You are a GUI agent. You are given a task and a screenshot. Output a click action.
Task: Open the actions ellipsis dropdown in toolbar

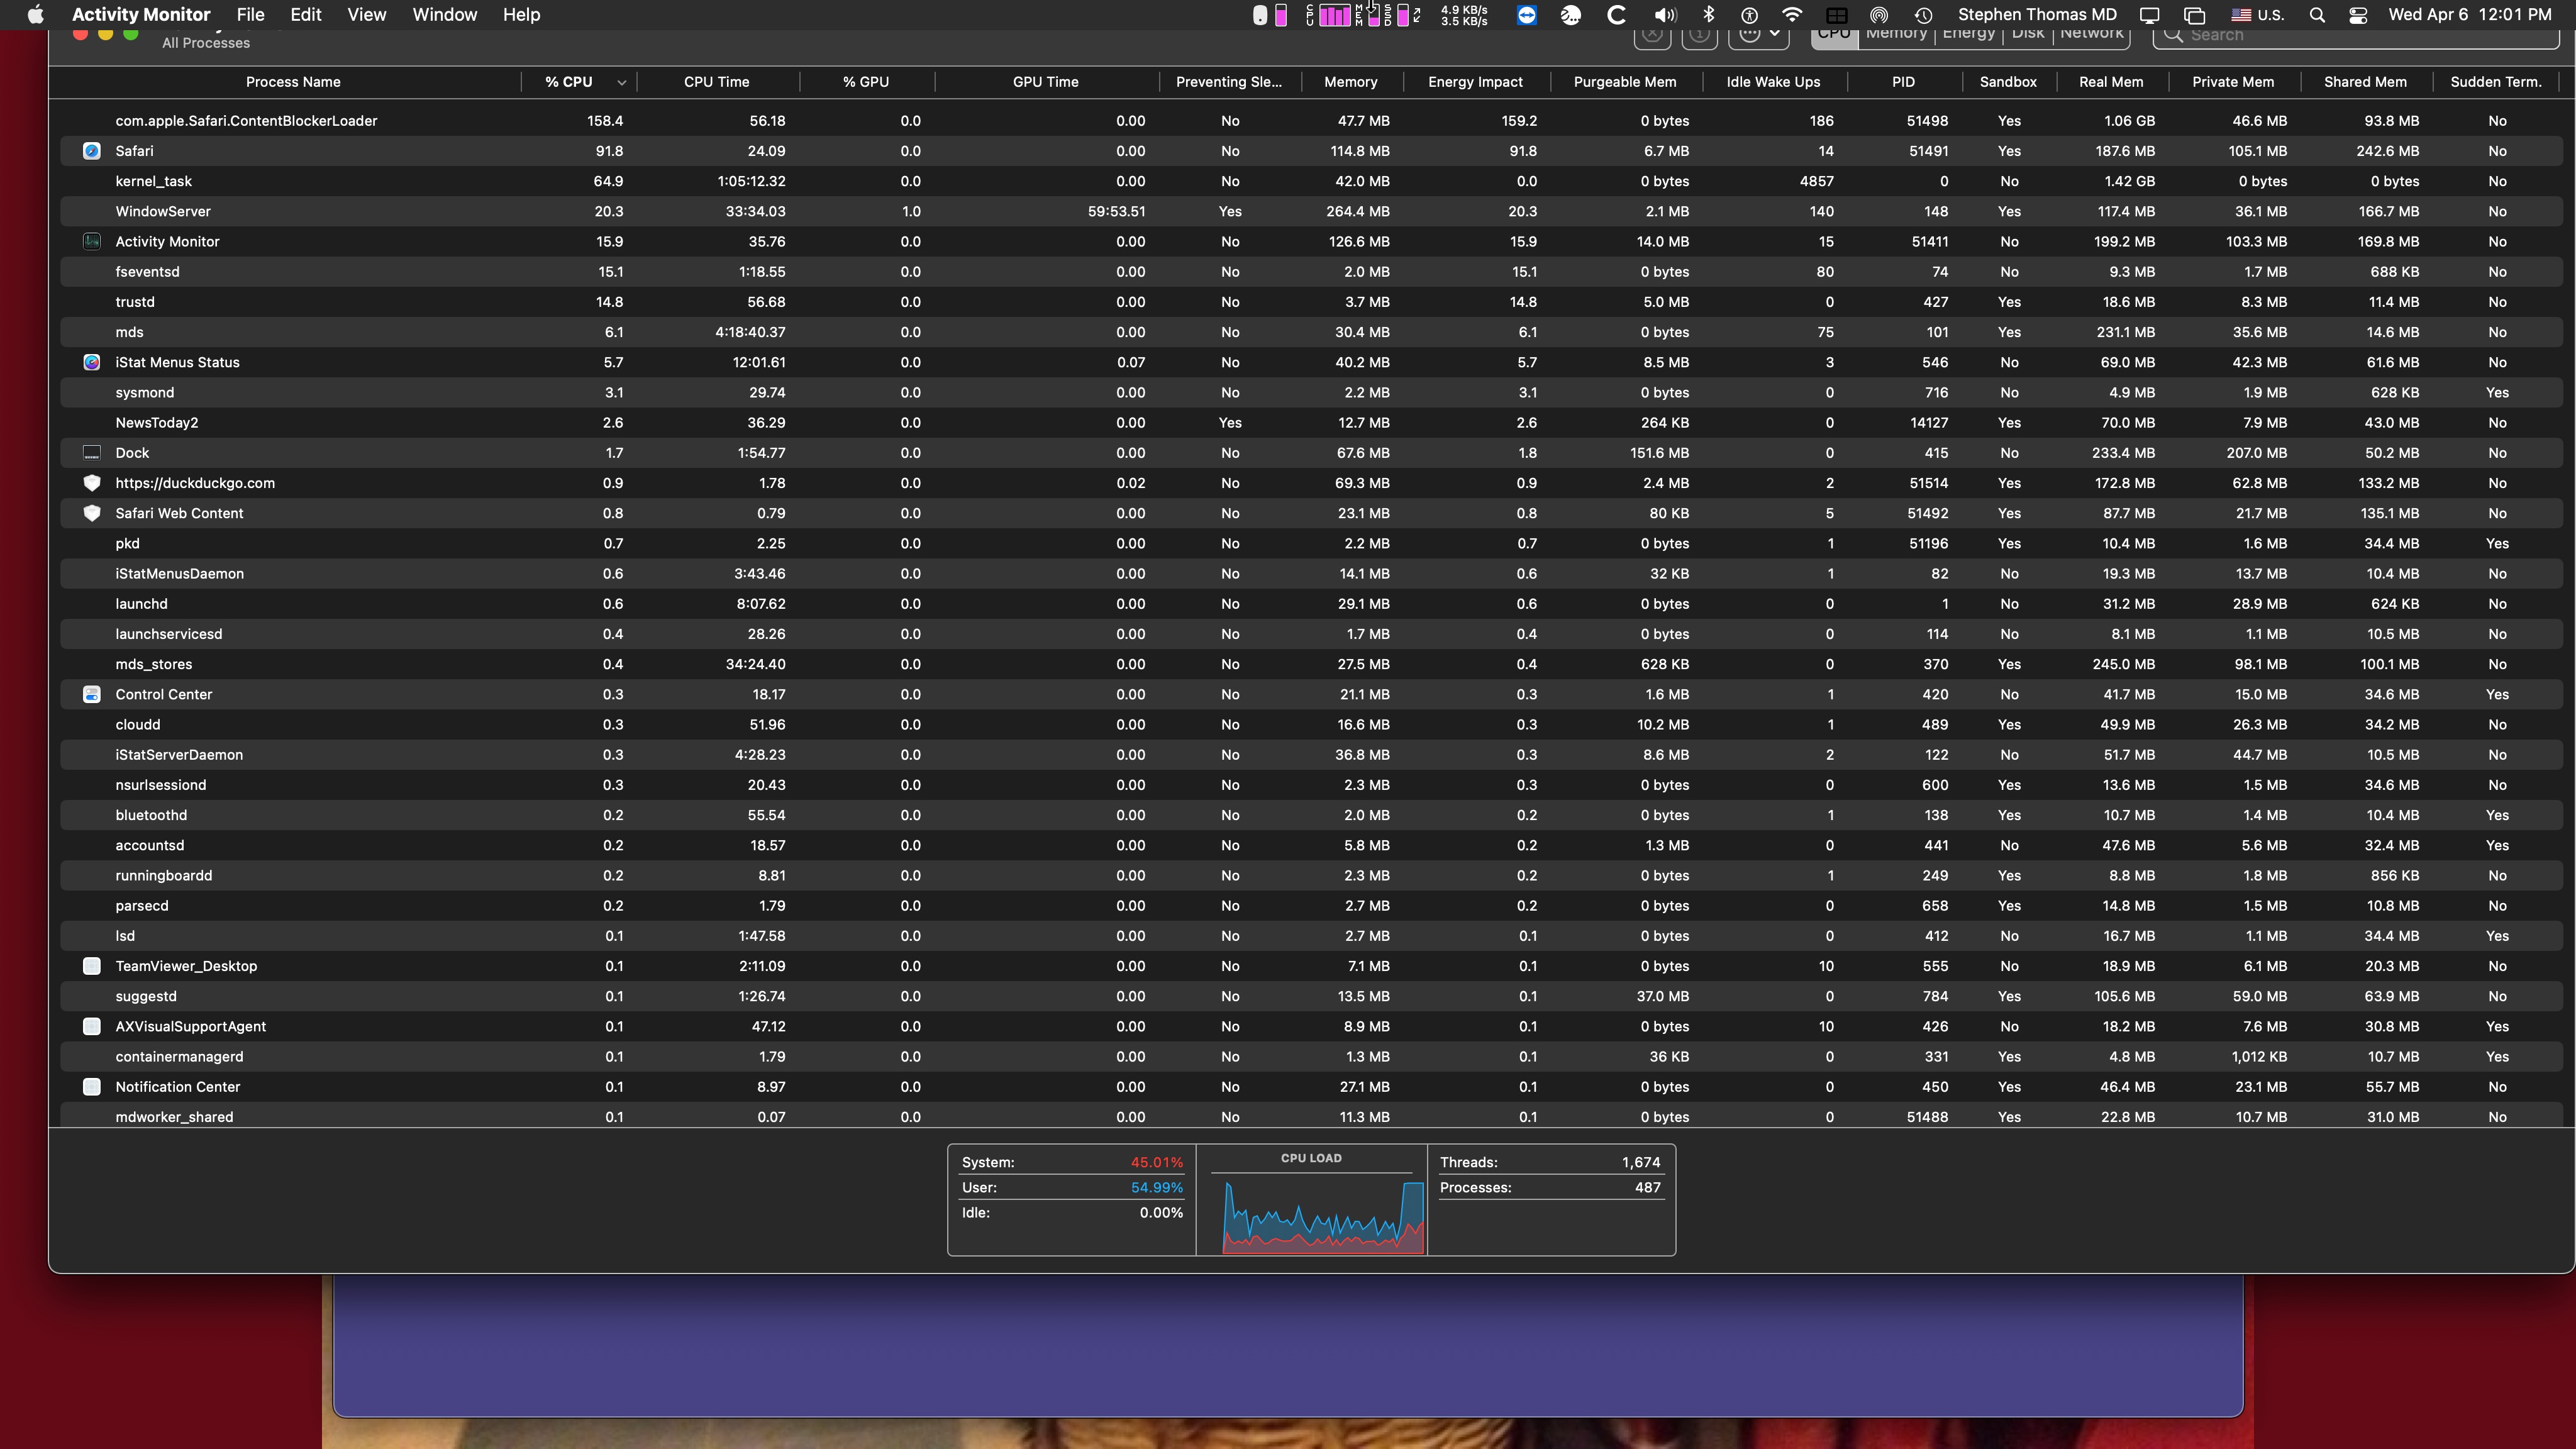coord(1759,34)
